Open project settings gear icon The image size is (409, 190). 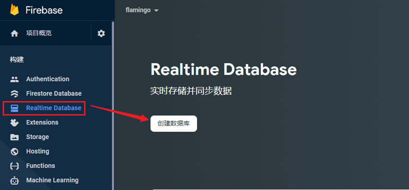(x=101, y=33)
